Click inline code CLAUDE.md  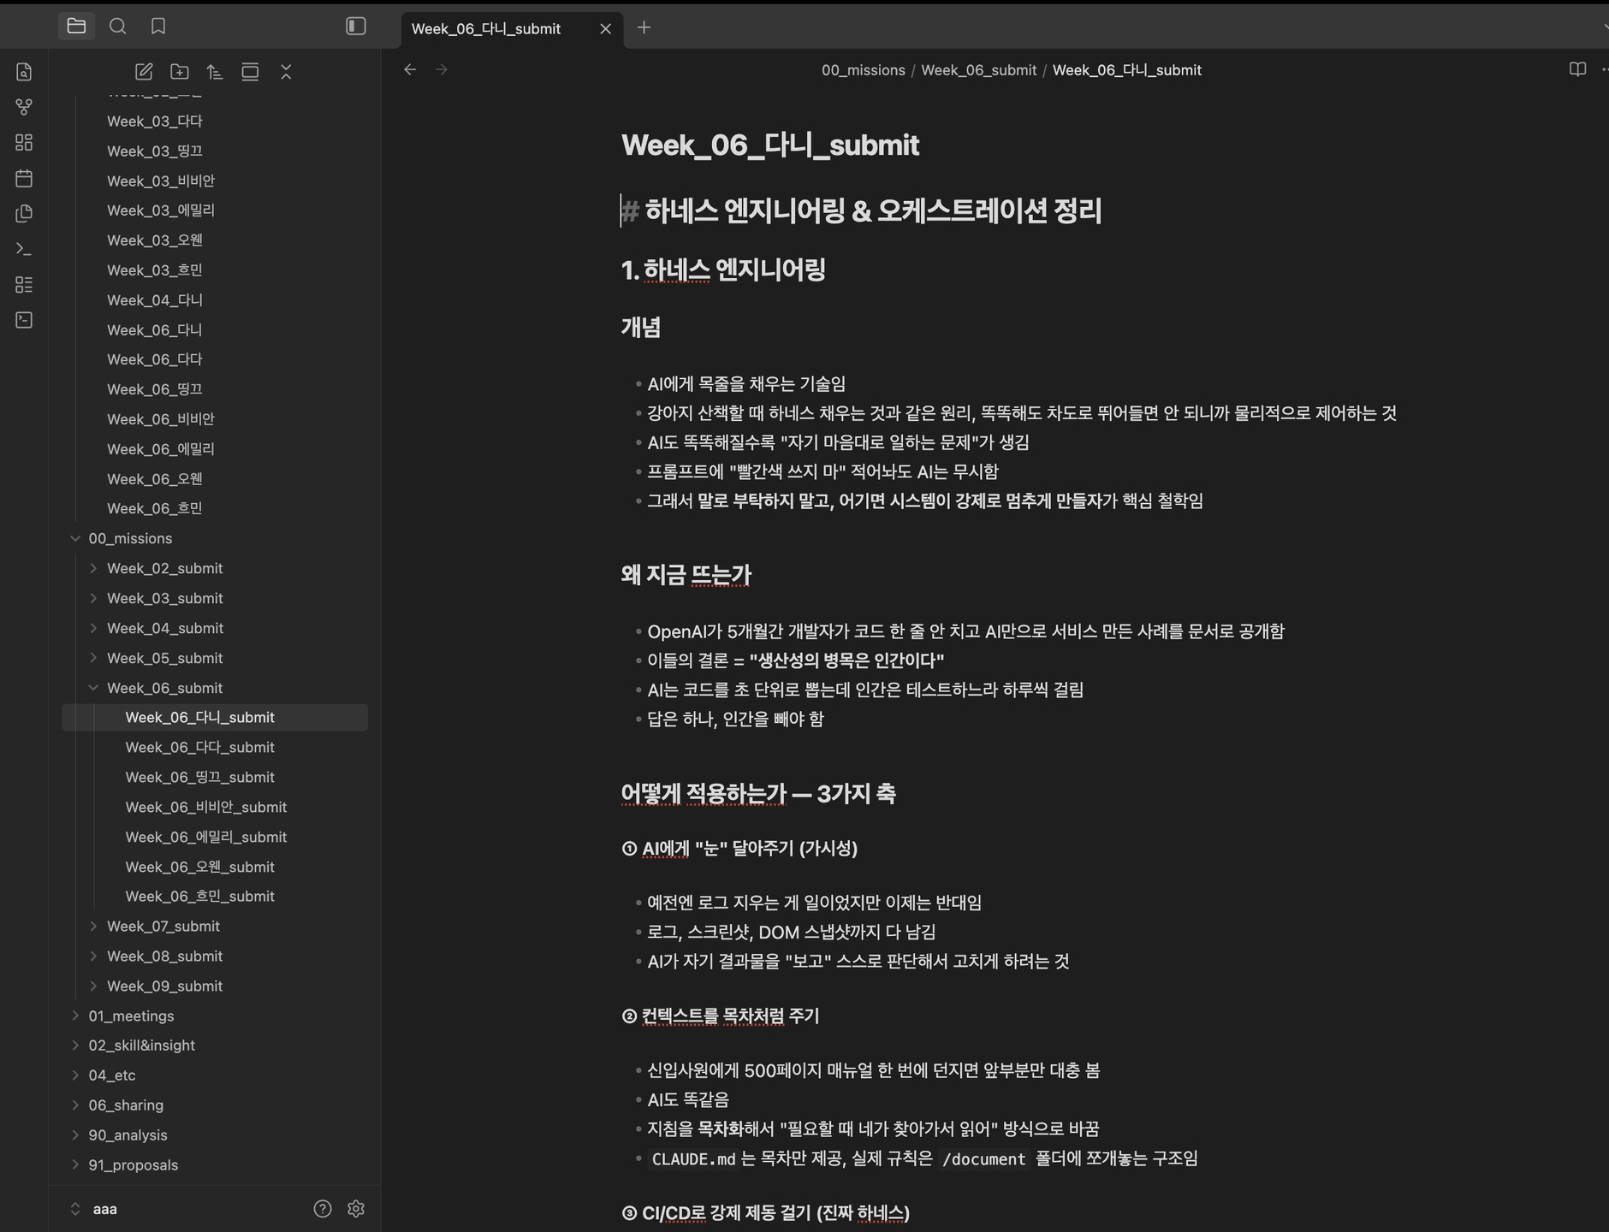click(693, 1158)
